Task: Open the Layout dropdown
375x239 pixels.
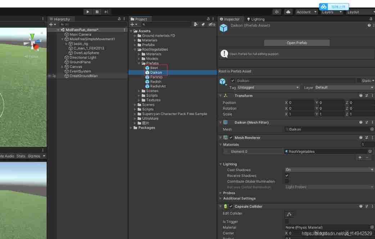Action: pos(361,12)
